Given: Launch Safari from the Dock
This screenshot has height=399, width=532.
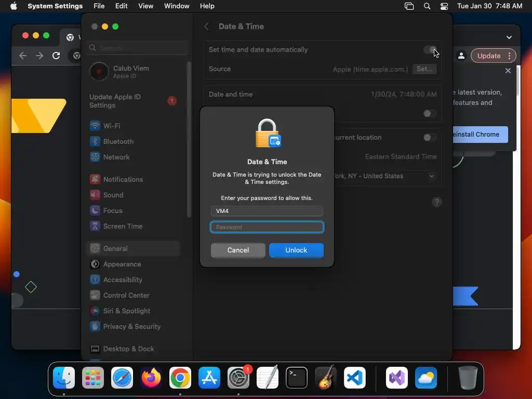Looking at the screenshot, I should 122,378.
